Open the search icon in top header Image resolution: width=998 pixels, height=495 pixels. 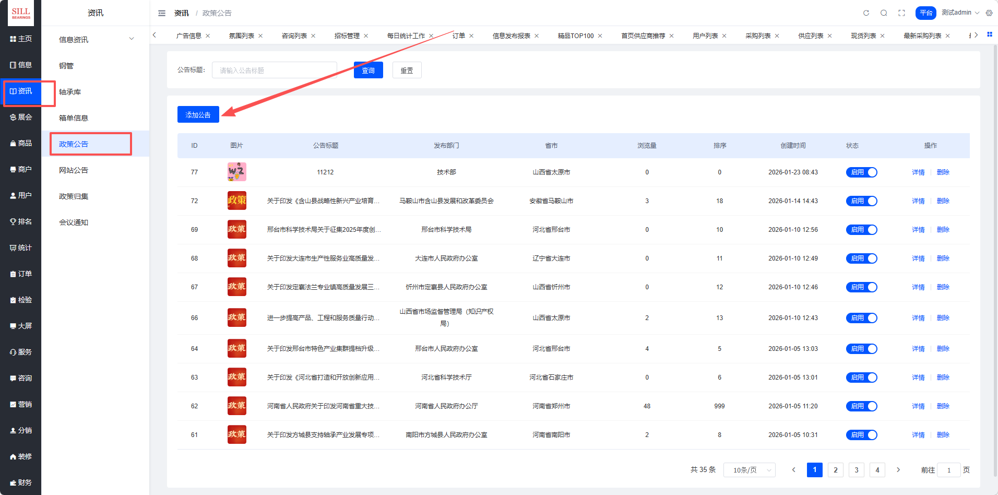pyautogui.click(x=884, y=13)
